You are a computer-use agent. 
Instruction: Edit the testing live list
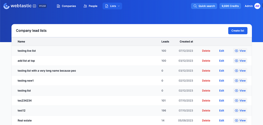click(221, 51)
